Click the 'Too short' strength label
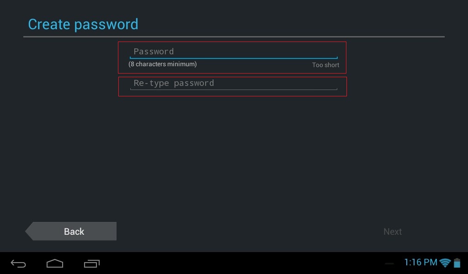The width and height of the screenshot is (468, 274). pyautogui.click(x=325, y=65)
